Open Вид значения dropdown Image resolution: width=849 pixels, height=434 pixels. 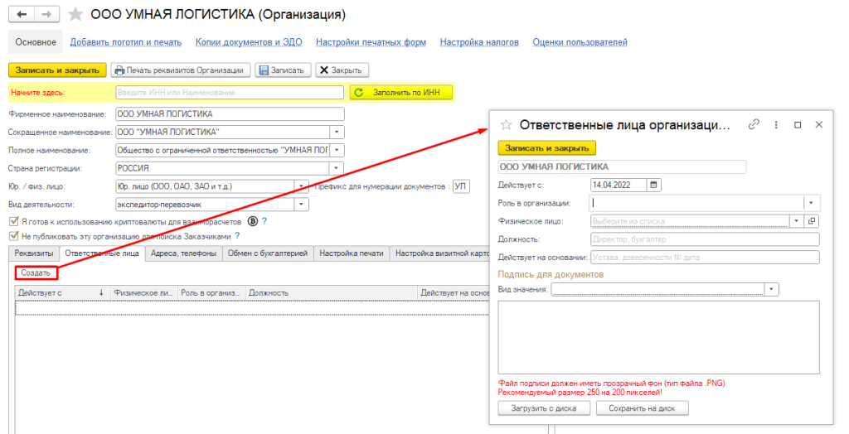click(x=772, y=290)
